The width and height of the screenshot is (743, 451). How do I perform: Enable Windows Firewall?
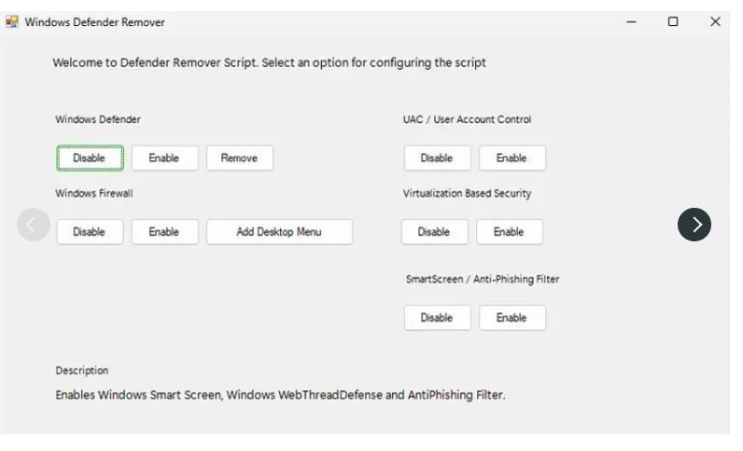click(x=164, y=232)
